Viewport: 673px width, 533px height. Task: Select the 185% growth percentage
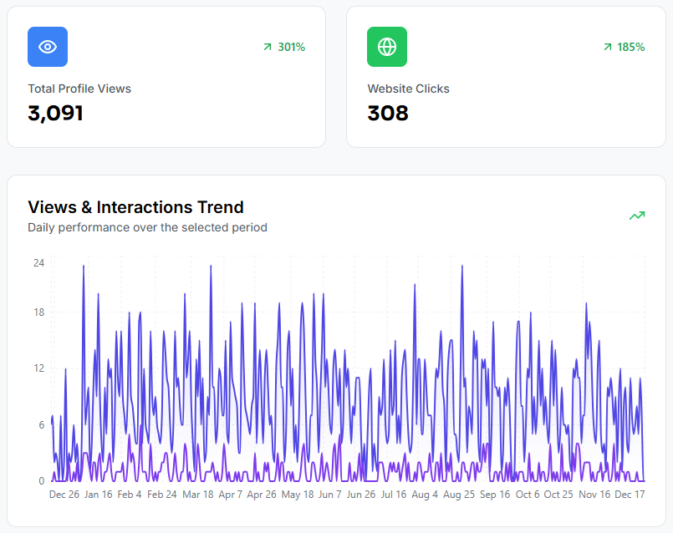(631, 48)
